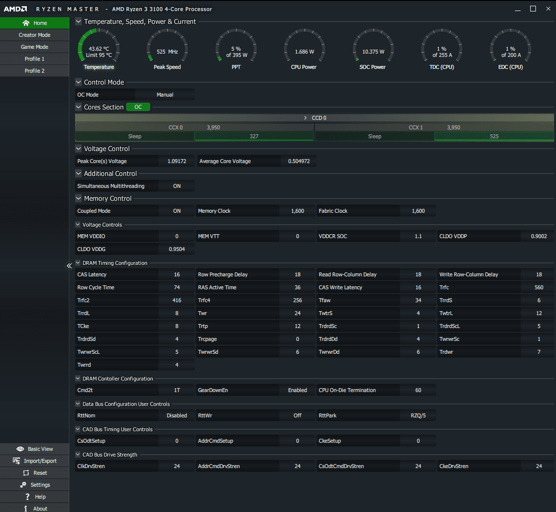Collapse the Voltage Control section
This screenshot has height=512, width=556.
click(78, 149)
